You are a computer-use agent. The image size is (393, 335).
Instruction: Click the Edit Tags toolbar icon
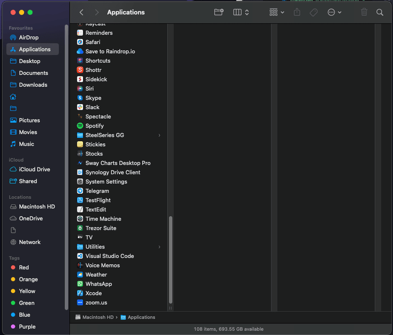tap(314, 12)
